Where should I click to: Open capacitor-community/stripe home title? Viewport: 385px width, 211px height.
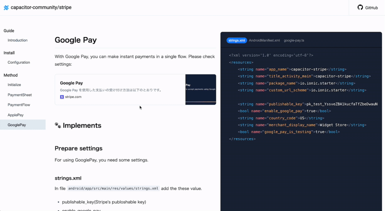point(41,7)
